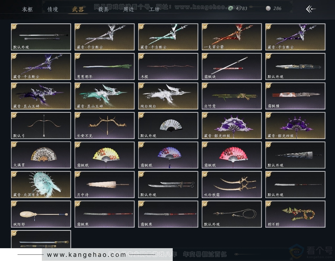Click the silver coin currency icon
This screenshot has height=261, width=335.
tap(268, 8)
